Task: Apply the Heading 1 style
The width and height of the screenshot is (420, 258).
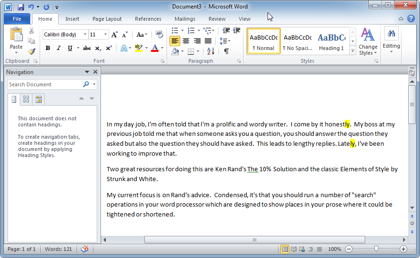Action: click(331, 41)
